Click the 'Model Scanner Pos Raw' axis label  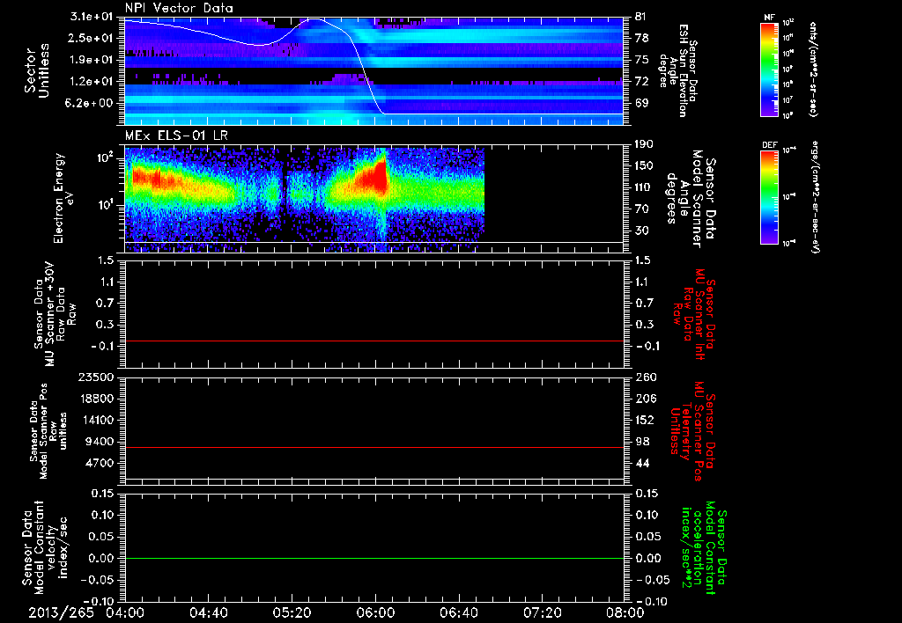(x=48, y=430)
